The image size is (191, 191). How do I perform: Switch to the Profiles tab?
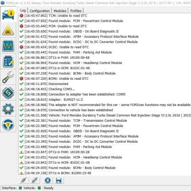pos(76,11)
